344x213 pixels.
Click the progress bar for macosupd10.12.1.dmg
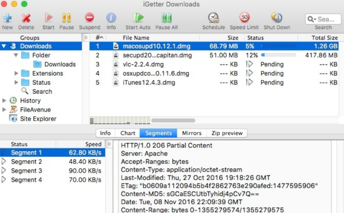click(278, 46)
